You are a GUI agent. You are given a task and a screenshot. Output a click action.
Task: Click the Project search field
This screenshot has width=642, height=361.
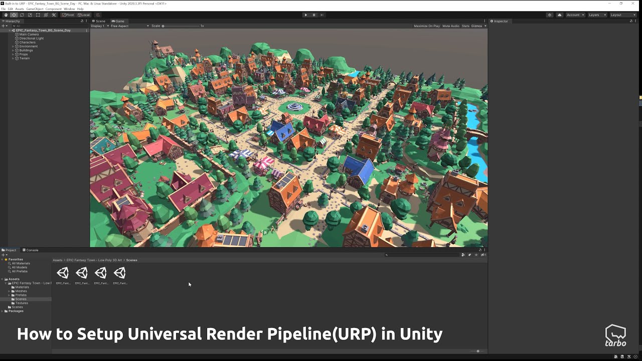[x=422, y=255]
